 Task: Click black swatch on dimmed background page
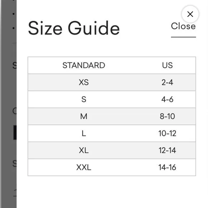(15, 132)
